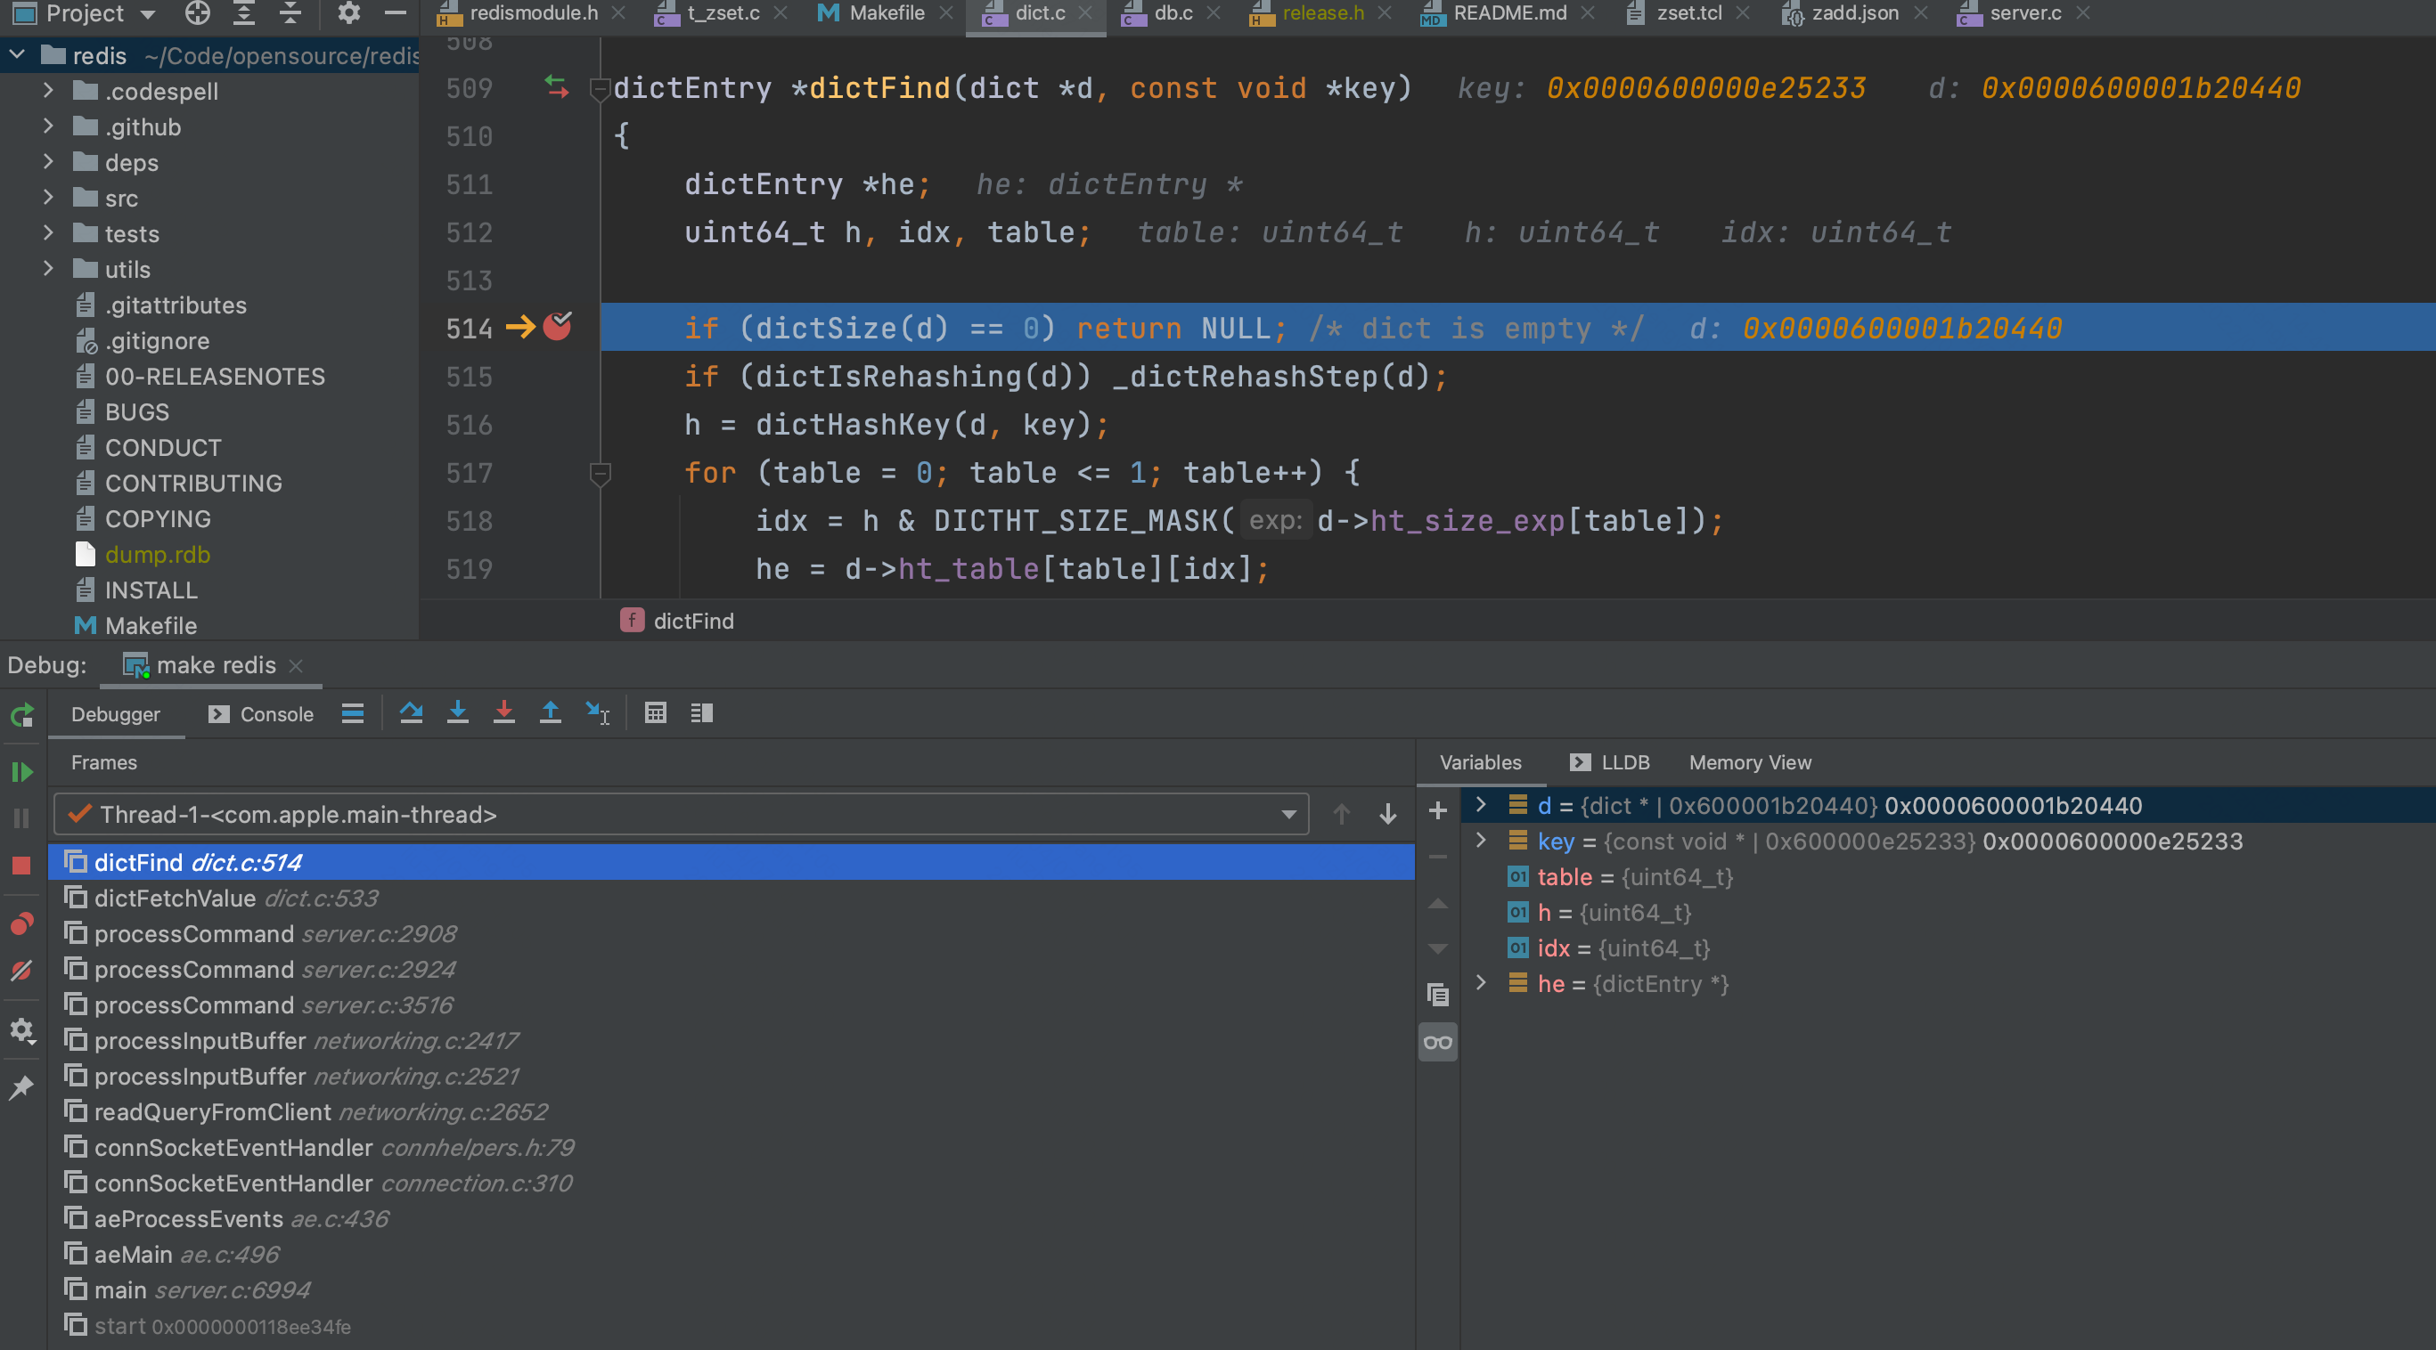
Task: Open the Memory View tab
Action: click(1749, 762)
